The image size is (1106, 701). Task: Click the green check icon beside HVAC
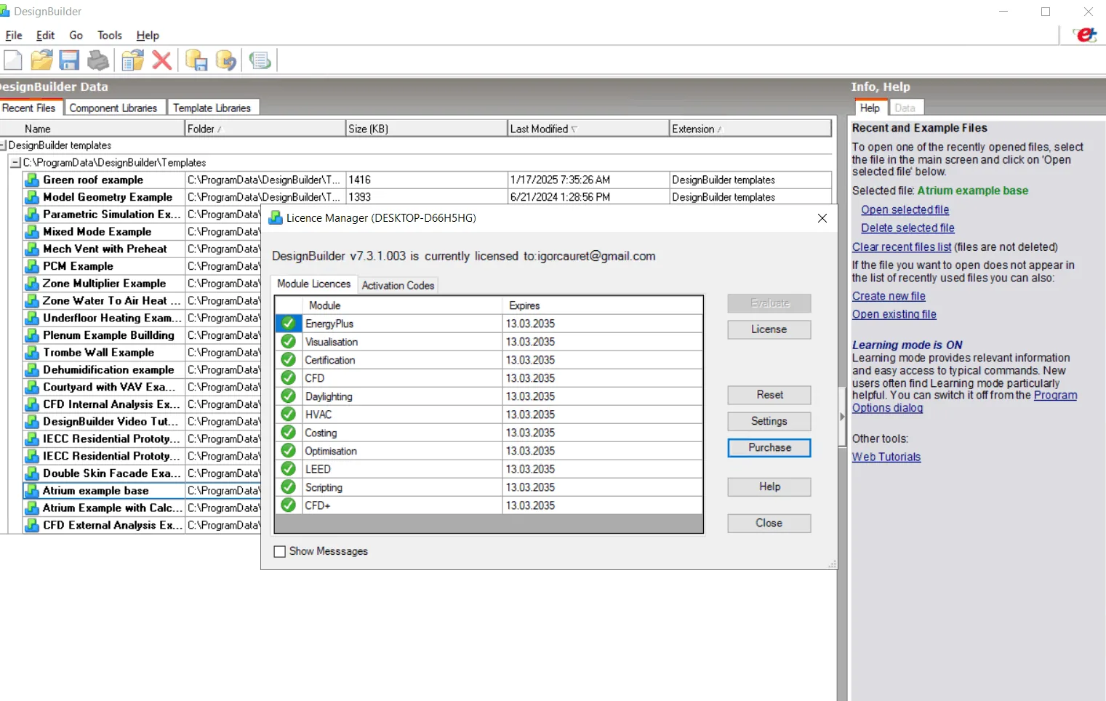[x=289, y=414]
